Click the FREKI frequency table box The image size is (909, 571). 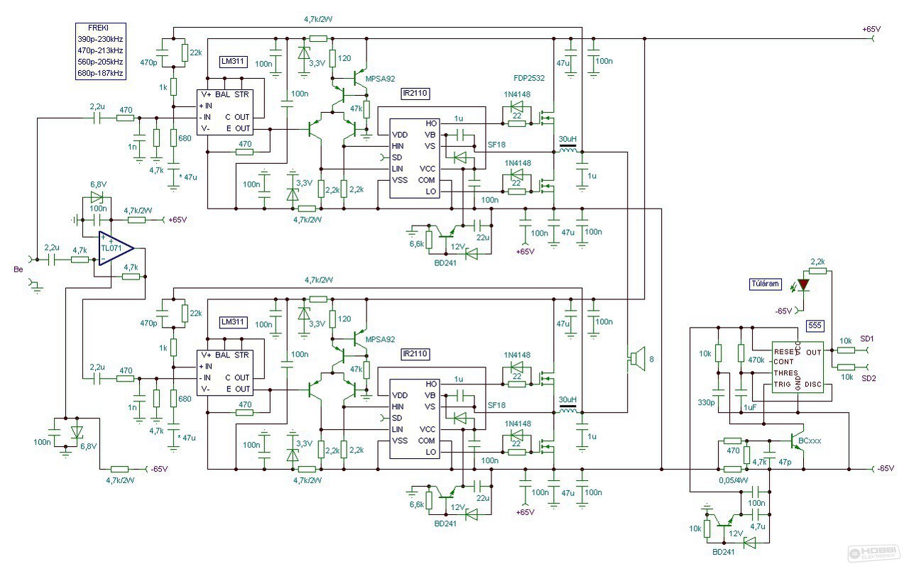[x=100, y=50]
